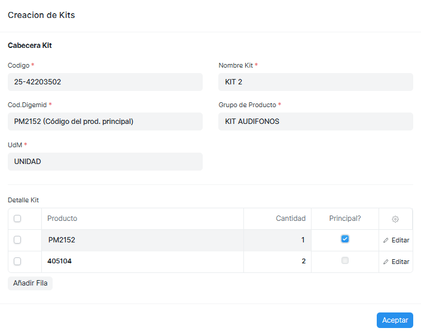The width and height of the screenshot is (421, 334).
Task: Toggle the Principal checkbox for 405104
Action: tap(345, 260)
